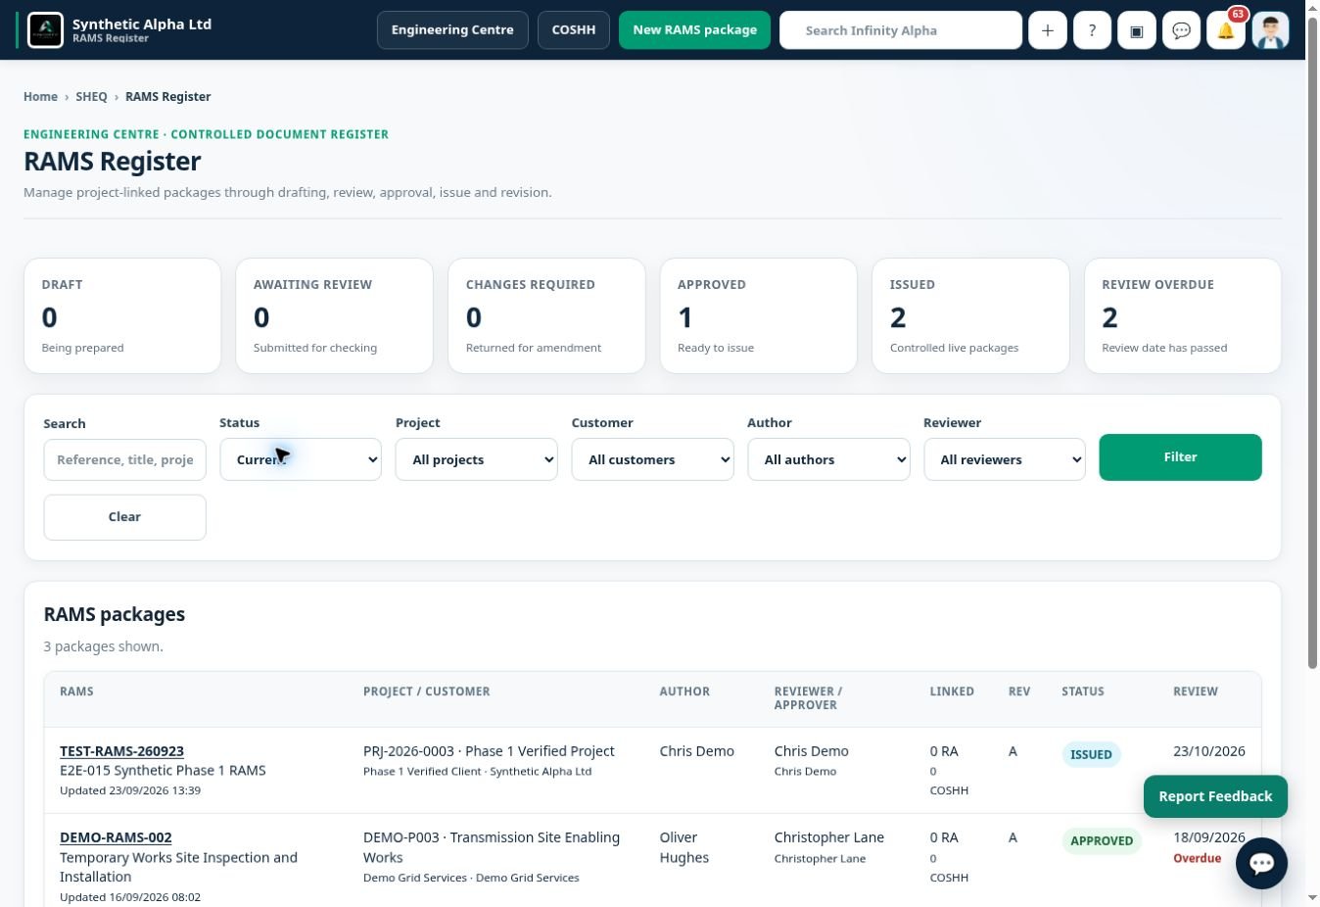Expand the All authors dropdown
1320x907 pixels.
point(828,459)
